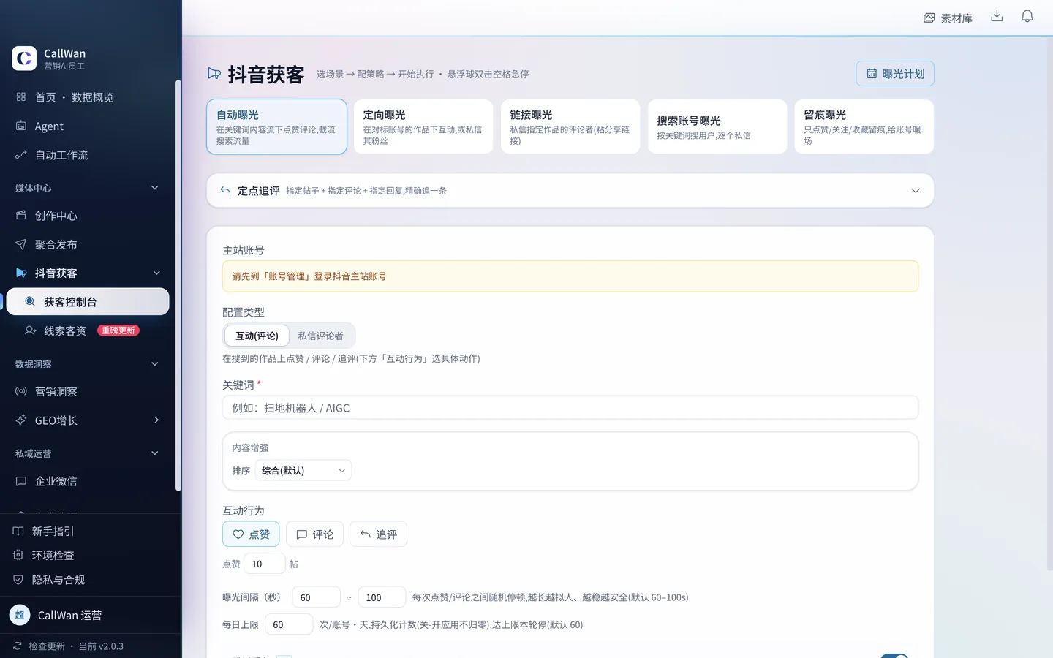Click the sidebar vertical scrollbar
The height and width of the screenshot is (658, 1053).
tap(178, 285)
